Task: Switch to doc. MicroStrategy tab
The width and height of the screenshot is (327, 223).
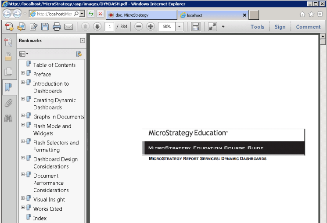Action: coord(140,15)
